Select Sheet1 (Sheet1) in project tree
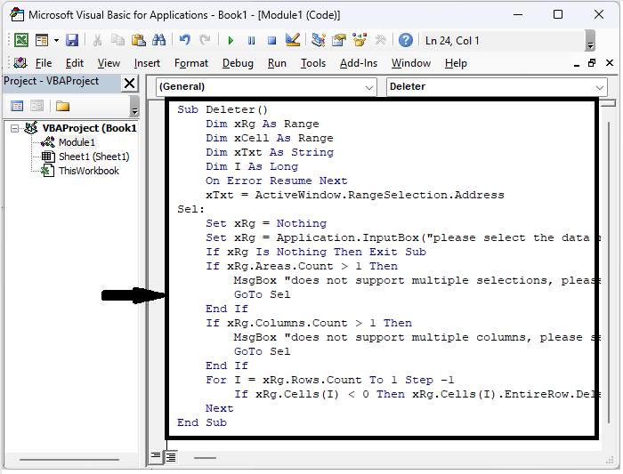This screenshot has height=474, width=623. tap(94, 157)
